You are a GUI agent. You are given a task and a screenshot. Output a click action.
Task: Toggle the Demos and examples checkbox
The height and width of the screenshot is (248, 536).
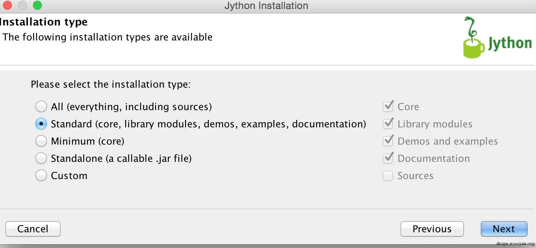[388, 141]
